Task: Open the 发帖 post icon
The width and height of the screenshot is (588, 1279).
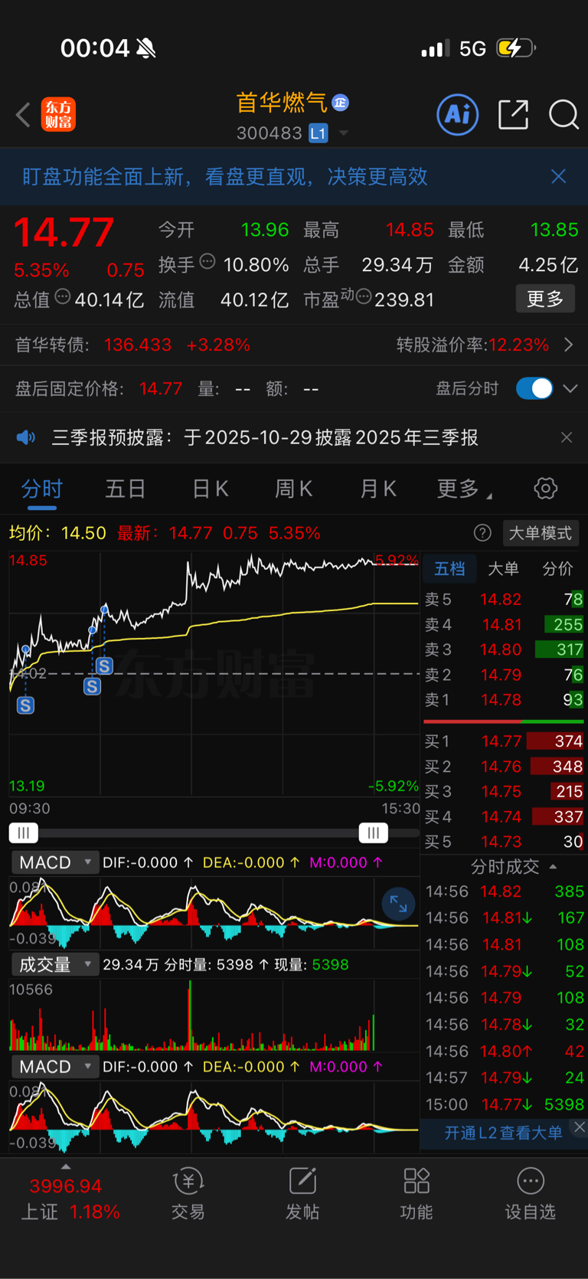Action: point(302,1193)
